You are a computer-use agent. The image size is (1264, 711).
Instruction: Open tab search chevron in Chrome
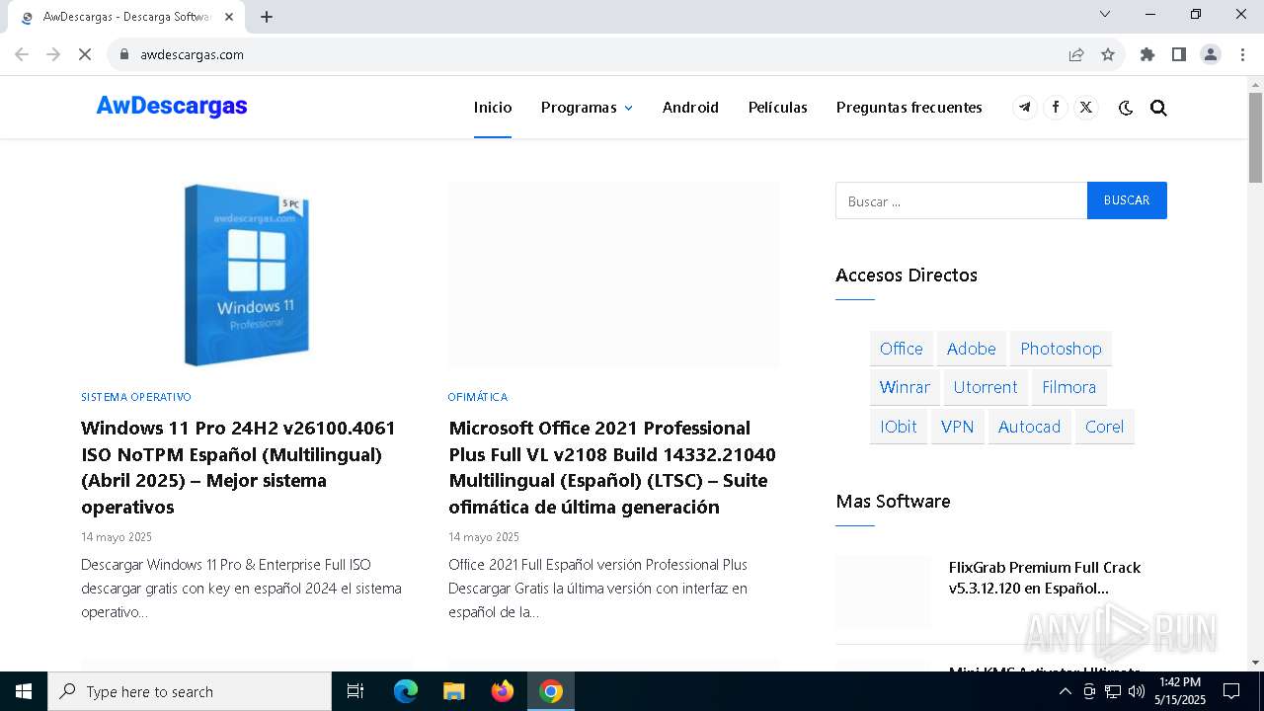1105,14
